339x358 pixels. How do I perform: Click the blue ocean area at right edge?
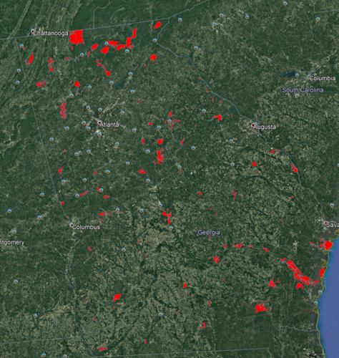pos(330,299)
